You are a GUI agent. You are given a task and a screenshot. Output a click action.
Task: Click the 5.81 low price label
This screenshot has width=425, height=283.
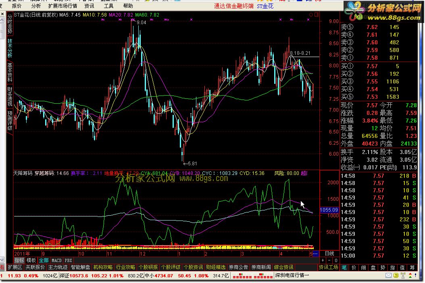click(x=192, y=163)
